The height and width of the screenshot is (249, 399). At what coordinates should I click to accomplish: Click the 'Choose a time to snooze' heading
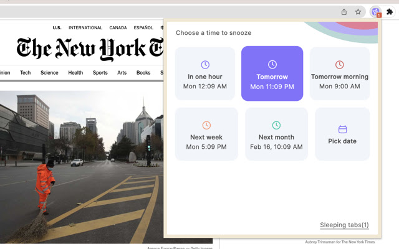pos(213,33)
